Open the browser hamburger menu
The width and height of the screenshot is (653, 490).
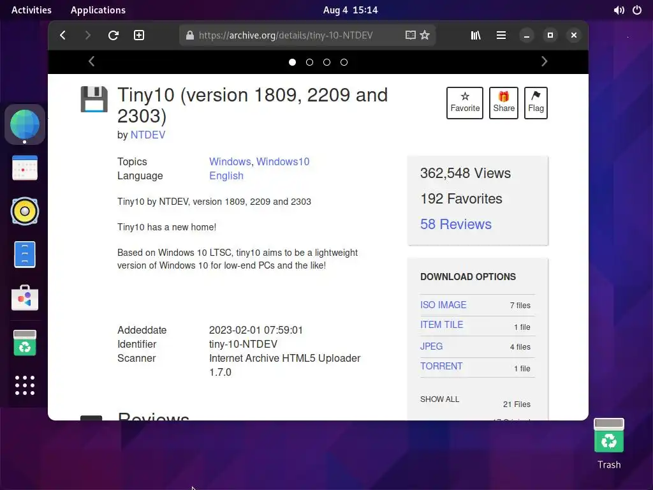501,36
